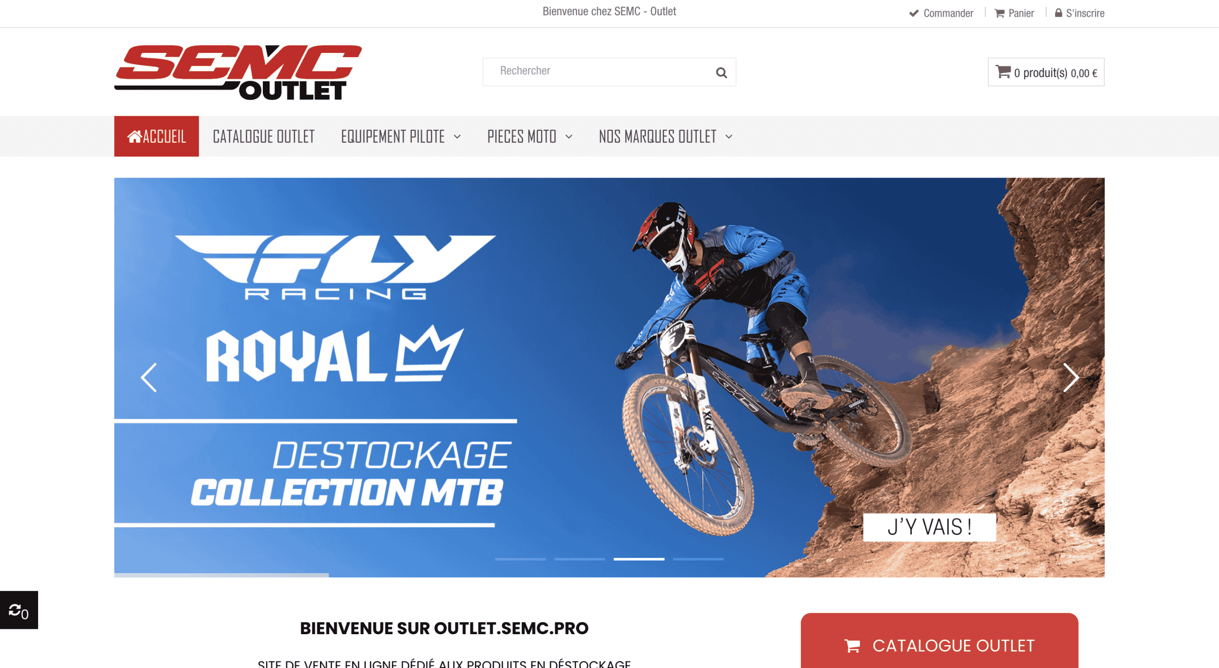
Task: Open the compare products refresh widget
Action: (x=19, y=610)
